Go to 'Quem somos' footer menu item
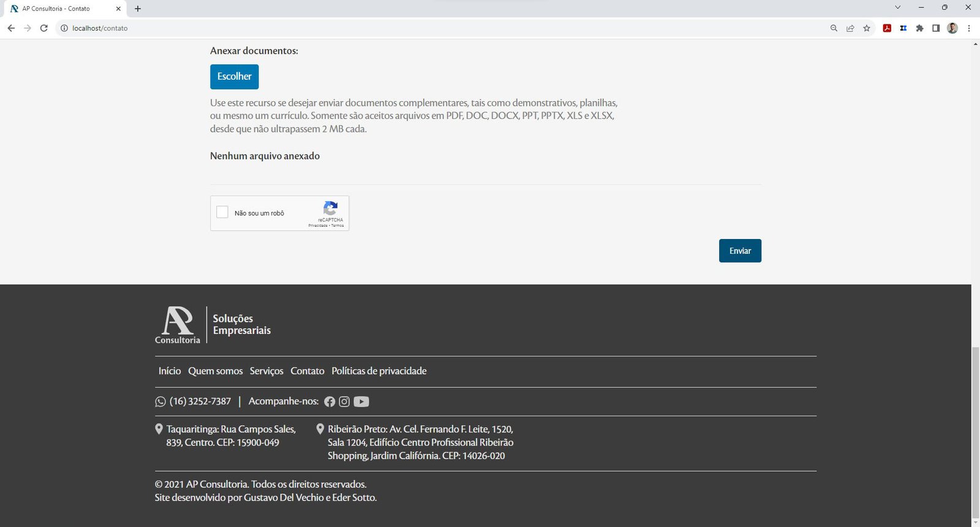This screenshot has width=980, height=527. [215, 371]
